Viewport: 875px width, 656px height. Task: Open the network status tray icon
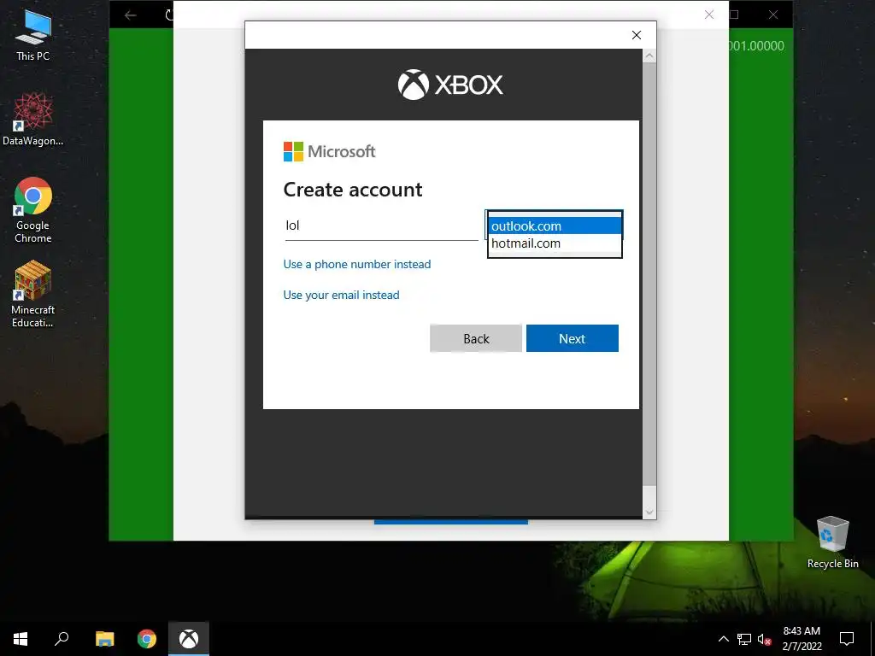tap(744, 639)
